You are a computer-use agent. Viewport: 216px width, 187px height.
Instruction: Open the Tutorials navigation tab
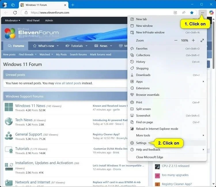pyautogui.click(x=74, y=46)
